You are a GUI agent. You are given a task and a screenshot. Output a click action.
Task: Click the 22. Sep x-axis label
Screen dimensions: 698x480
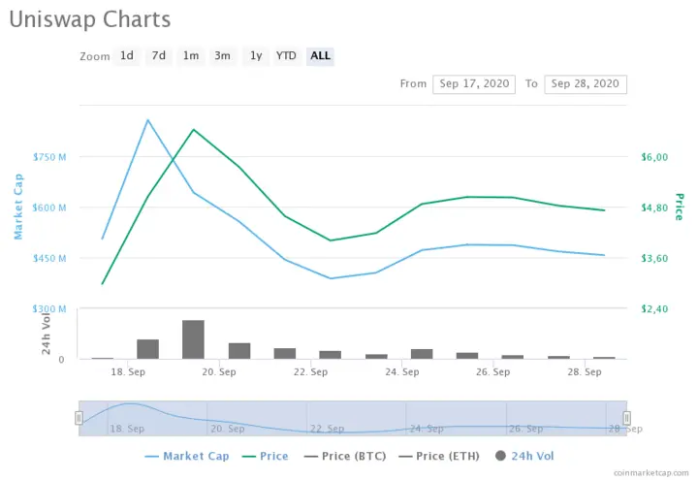pos(310,372)
